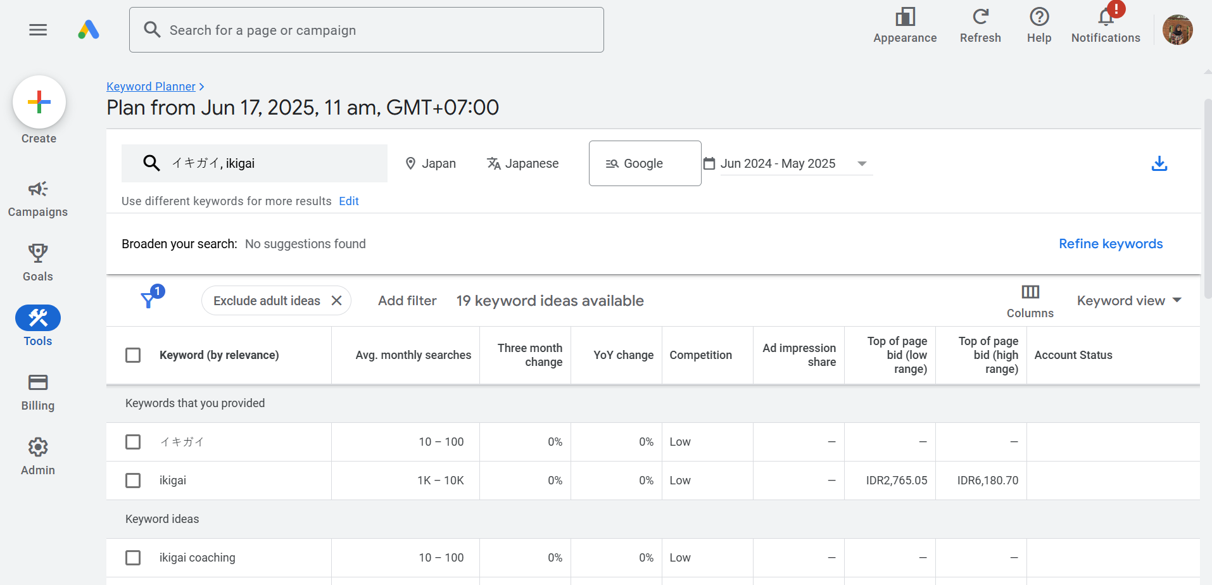1212x585 pixels.
Task: Select all keywords checkbox in header
Action: (133, 355)
